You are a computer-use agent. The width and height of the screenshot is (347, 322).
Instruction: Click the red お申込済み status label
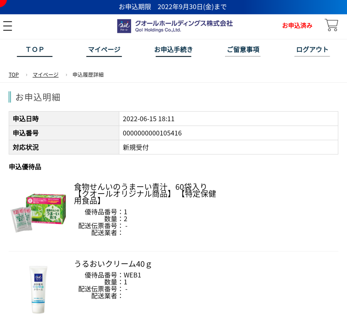[297, 26]
